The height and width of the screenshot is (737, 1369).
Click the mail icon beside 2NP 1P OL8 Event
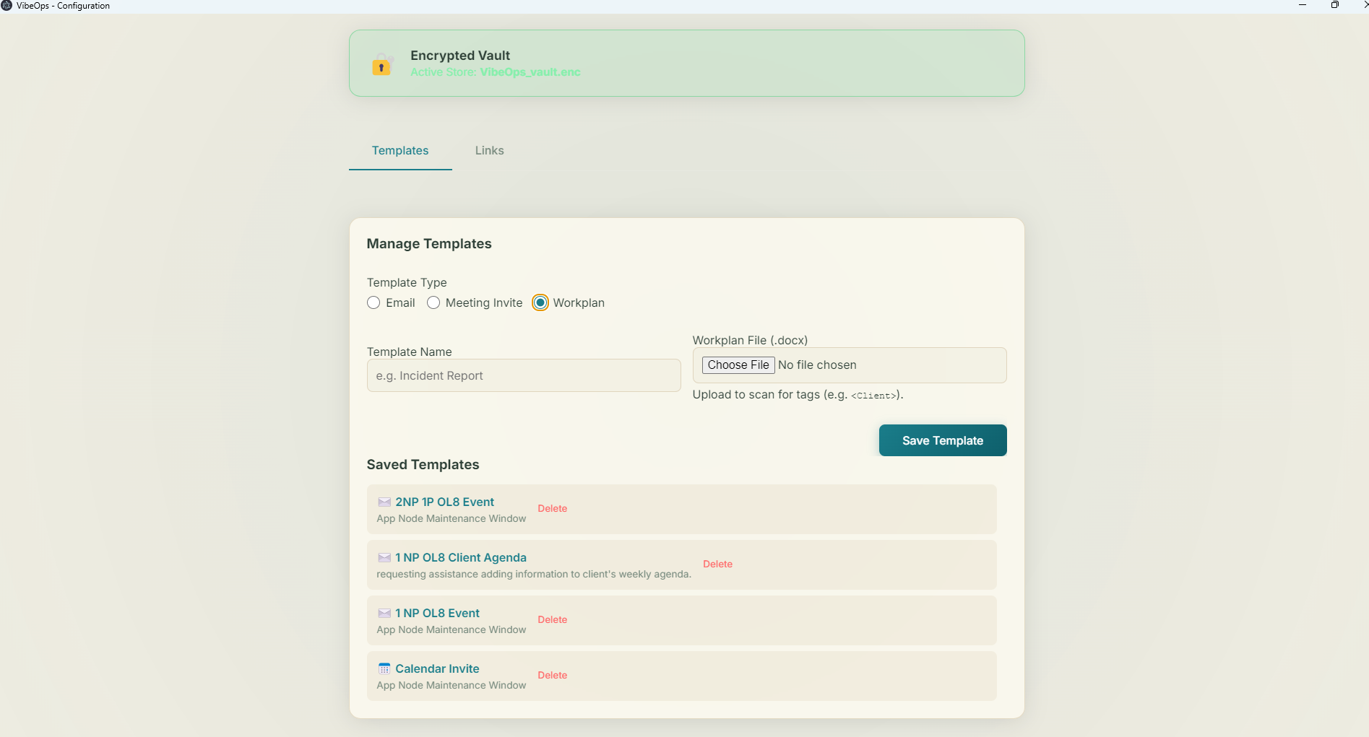(x=384, y=502)
